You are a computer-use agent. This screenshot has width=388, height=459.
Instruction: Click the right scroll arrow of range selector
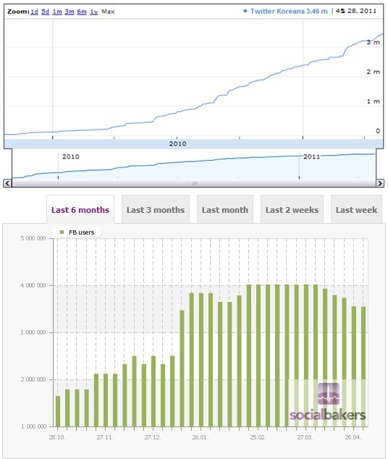coord(380,183)
